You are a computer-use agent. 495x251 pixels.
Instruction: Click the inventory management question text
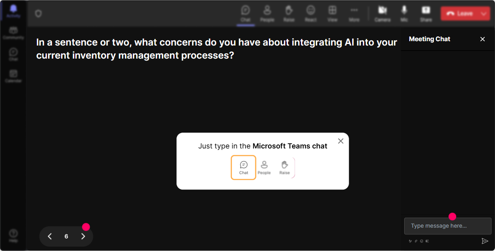point(217,49)
